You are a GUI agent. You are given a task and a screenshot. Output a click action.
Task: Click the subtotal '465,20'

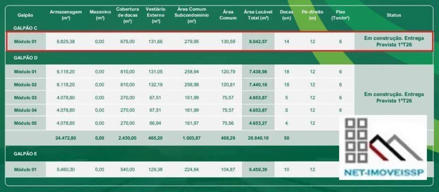point(155,138)
